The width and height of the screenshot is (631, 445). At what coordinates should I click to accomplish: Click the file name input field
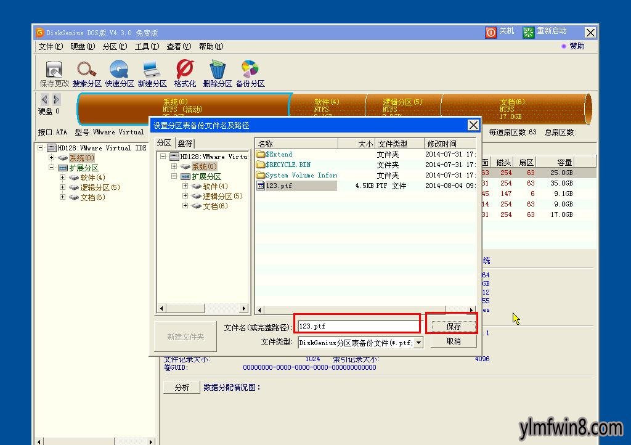pos(358,326)
